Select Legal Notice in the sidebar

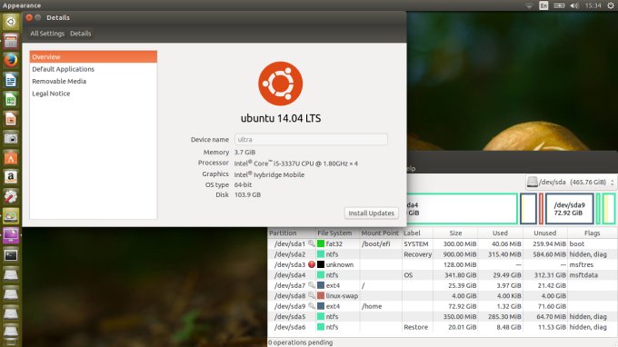[x=94, y=94]
